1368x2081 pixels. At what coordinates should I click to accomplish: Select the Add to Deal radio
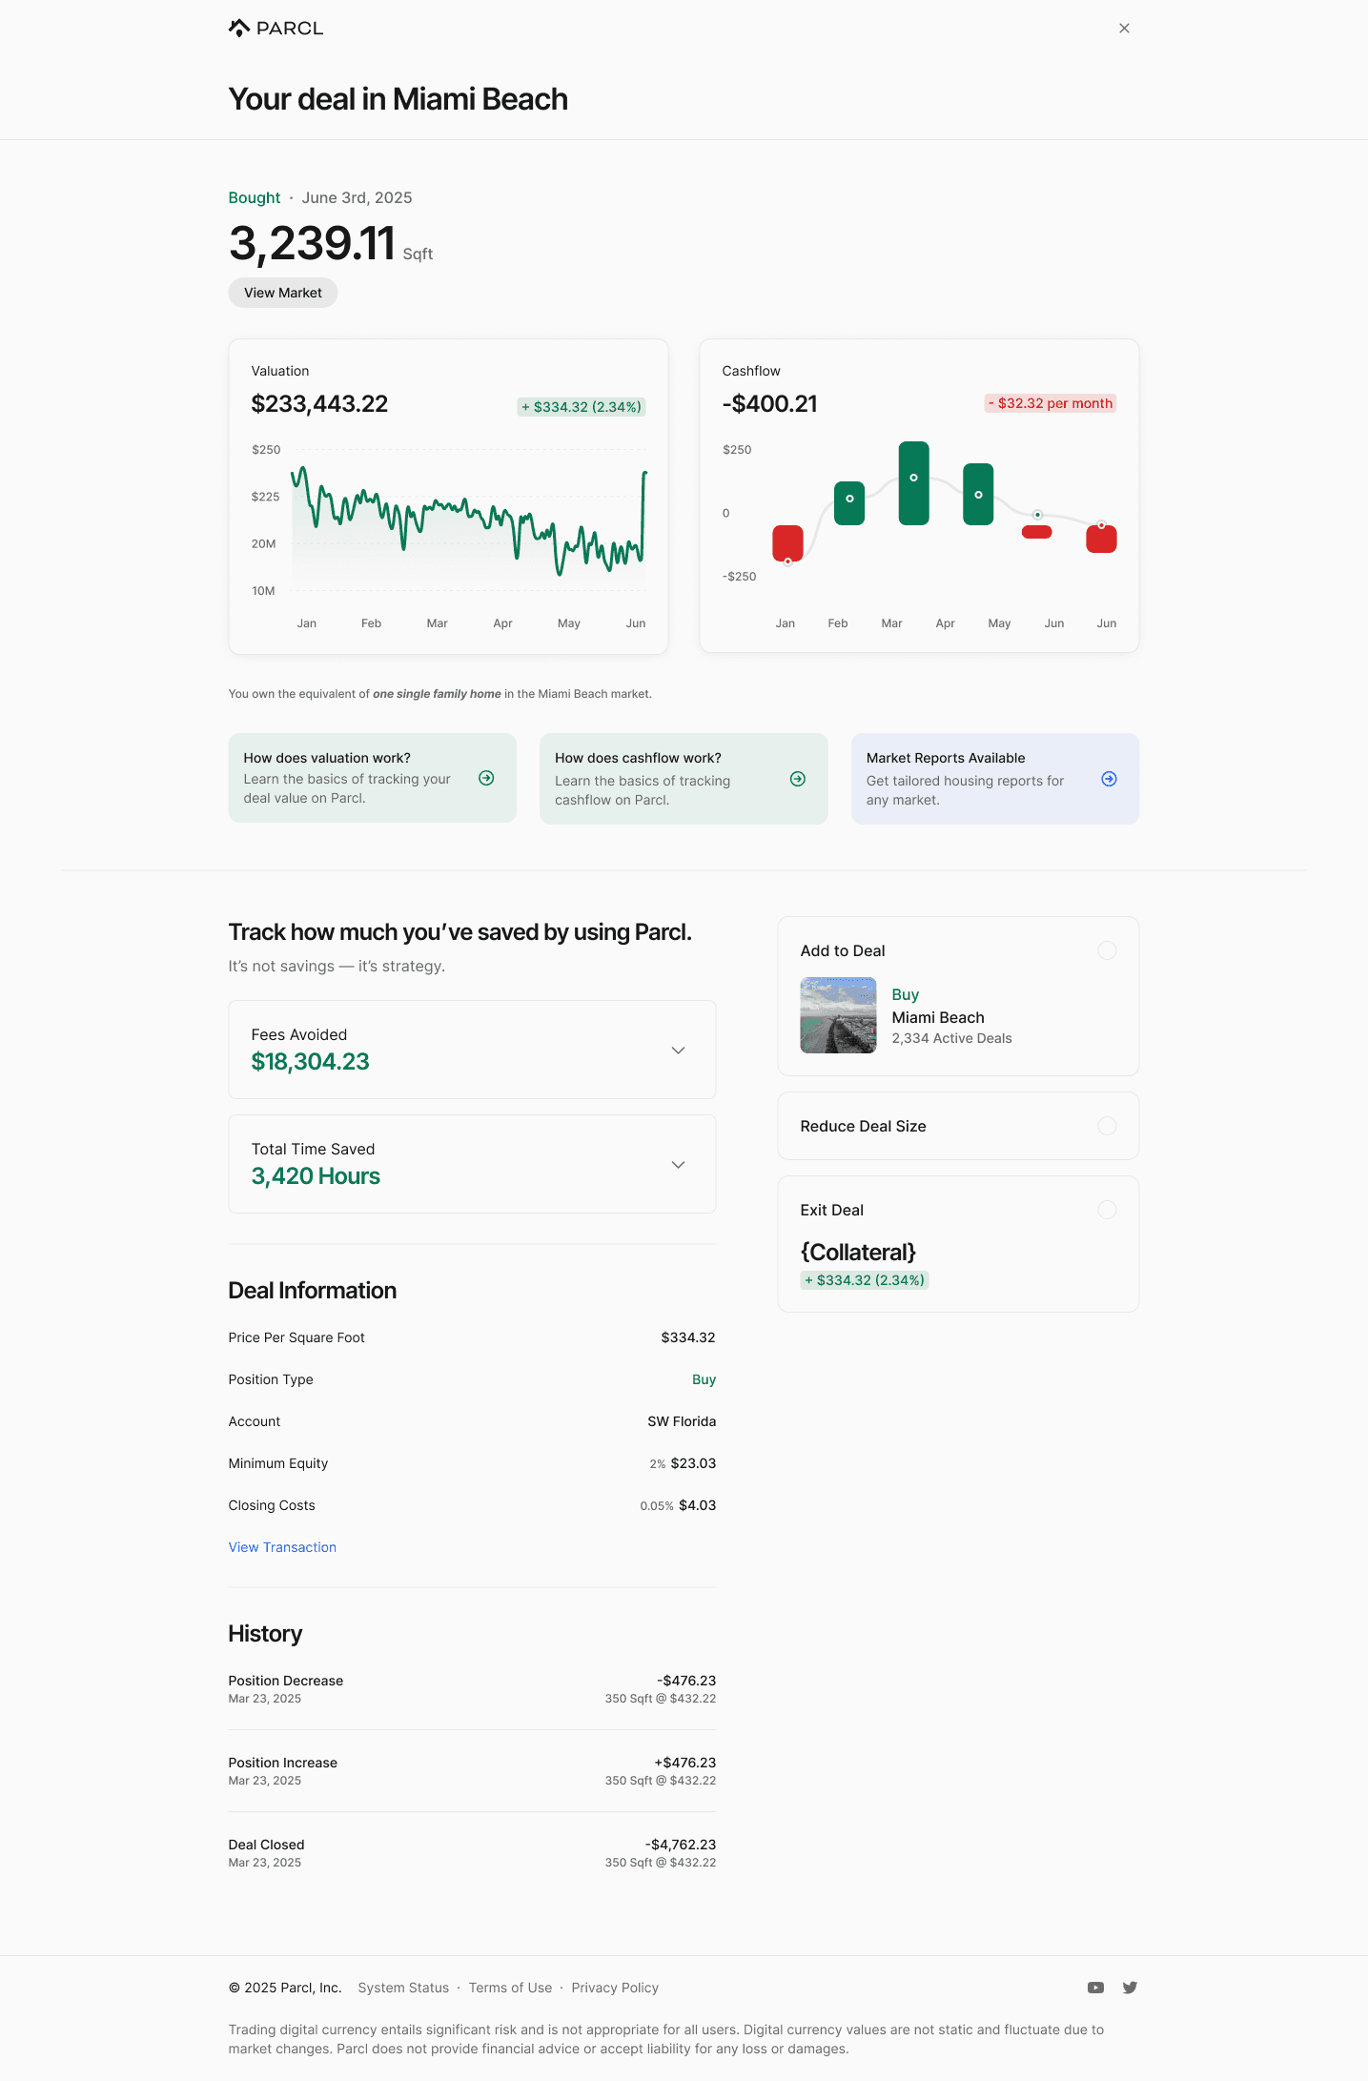pos(1107,950)
